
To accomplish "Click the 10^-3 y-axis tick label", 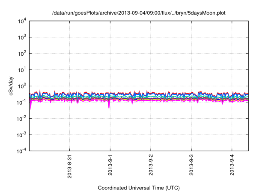I will click(22, 135).
